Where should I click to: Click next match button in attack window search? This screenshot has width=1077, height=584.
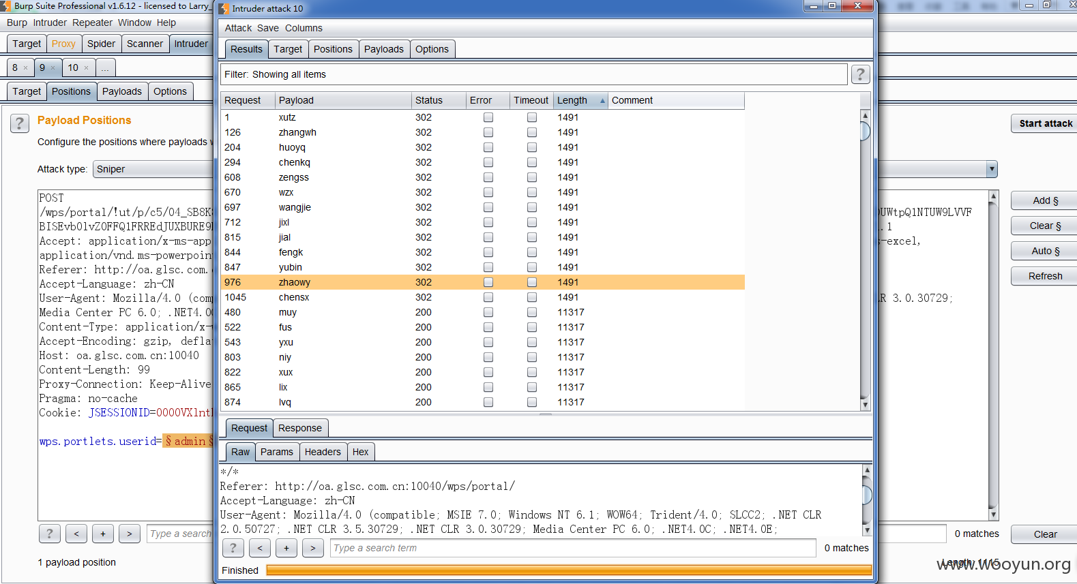point(313,548)
